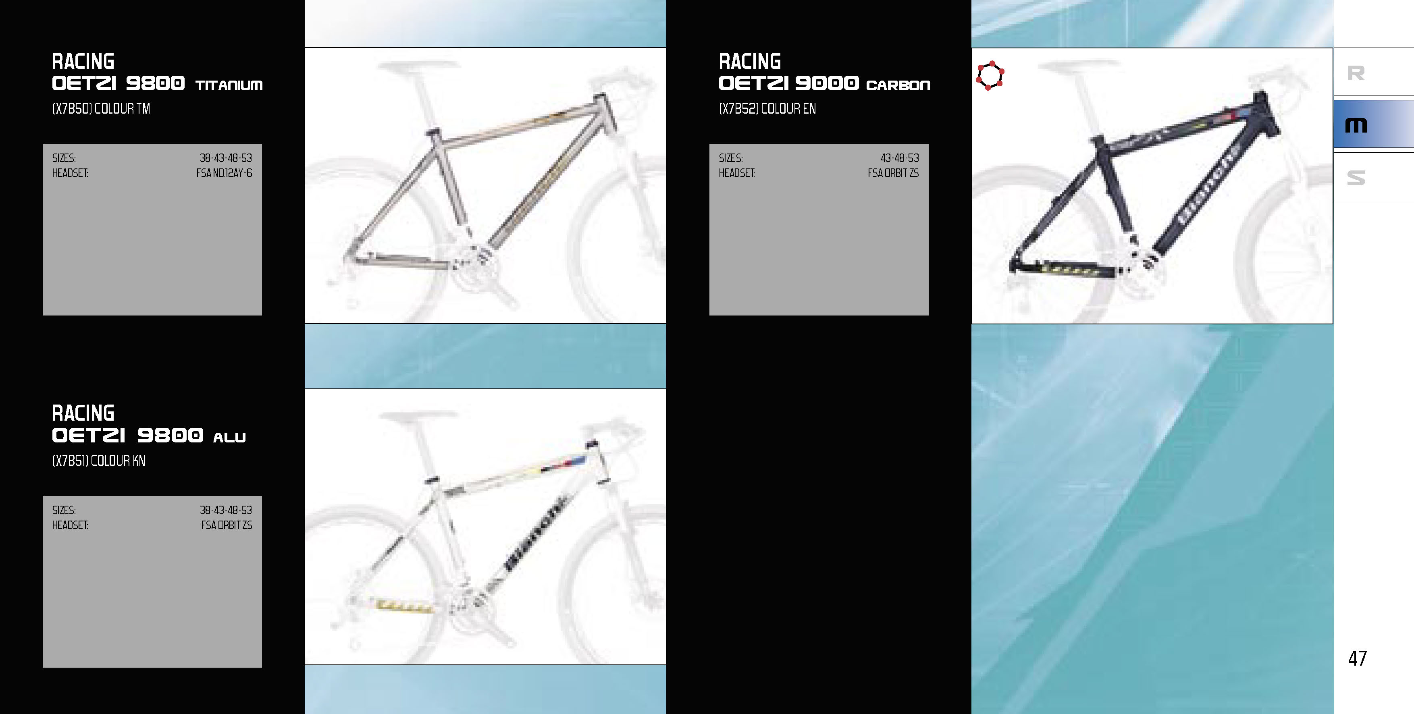Click the carbon sizes 43-48-53 value
The image size is (1414, 714).
pos(900,158)
